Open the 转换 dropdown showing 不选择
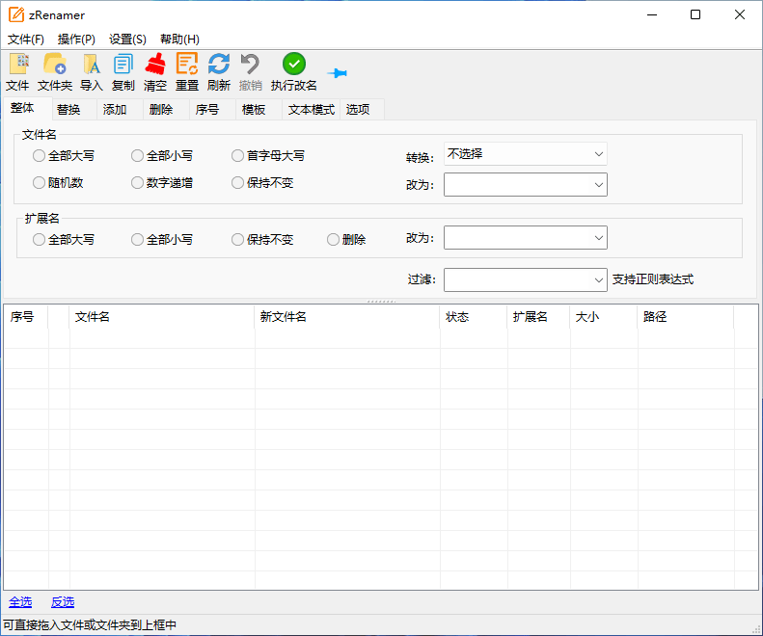The image size is (763, 636). pos(525,154)
